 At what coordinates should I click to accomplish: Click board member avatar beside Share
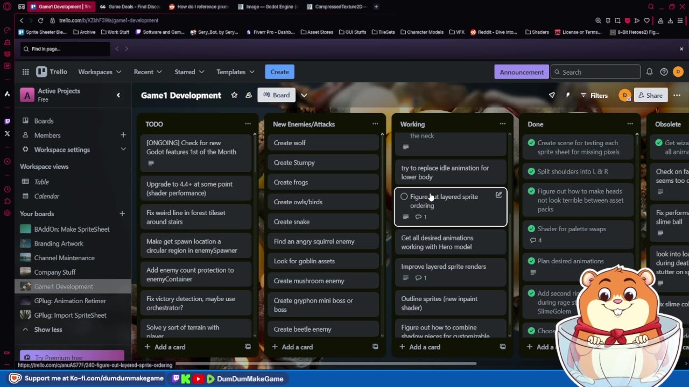click(625, 95)
